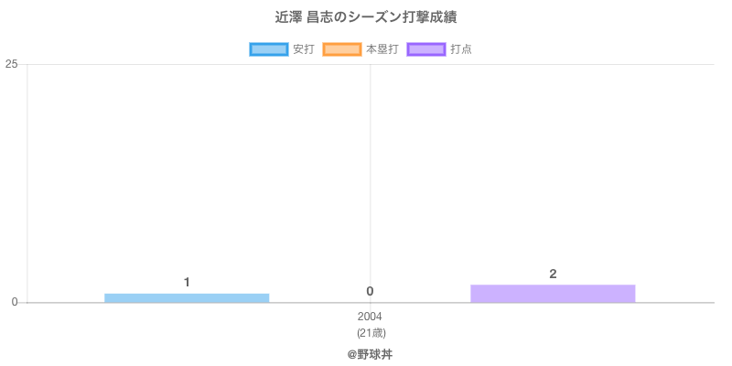Click the value label 1 above blue bar
Viewport: 732px width, 366px height.
[187, 282]
